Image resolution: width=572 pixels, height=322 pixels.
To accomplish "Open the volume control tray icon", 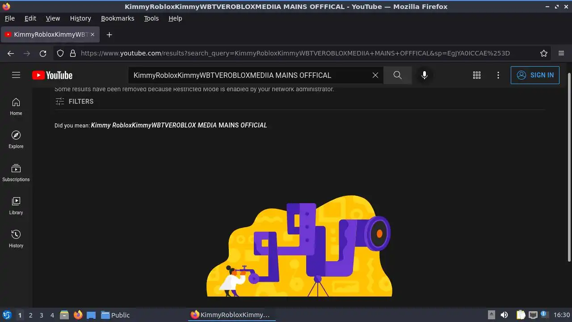I will (504, 315).
